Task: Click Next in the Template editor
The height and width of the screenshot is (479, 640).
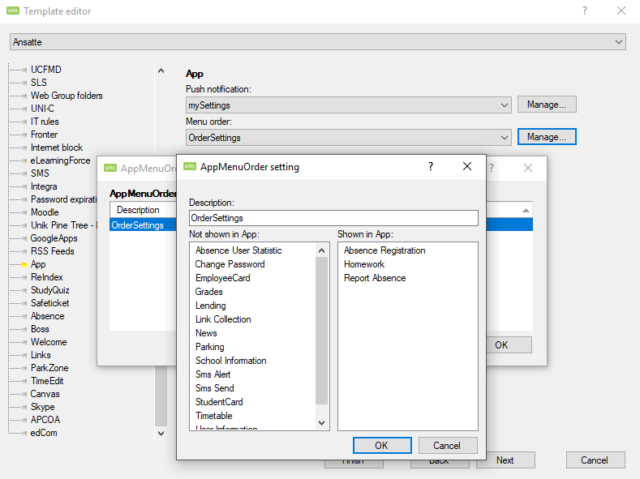Action: pos(505,460)
